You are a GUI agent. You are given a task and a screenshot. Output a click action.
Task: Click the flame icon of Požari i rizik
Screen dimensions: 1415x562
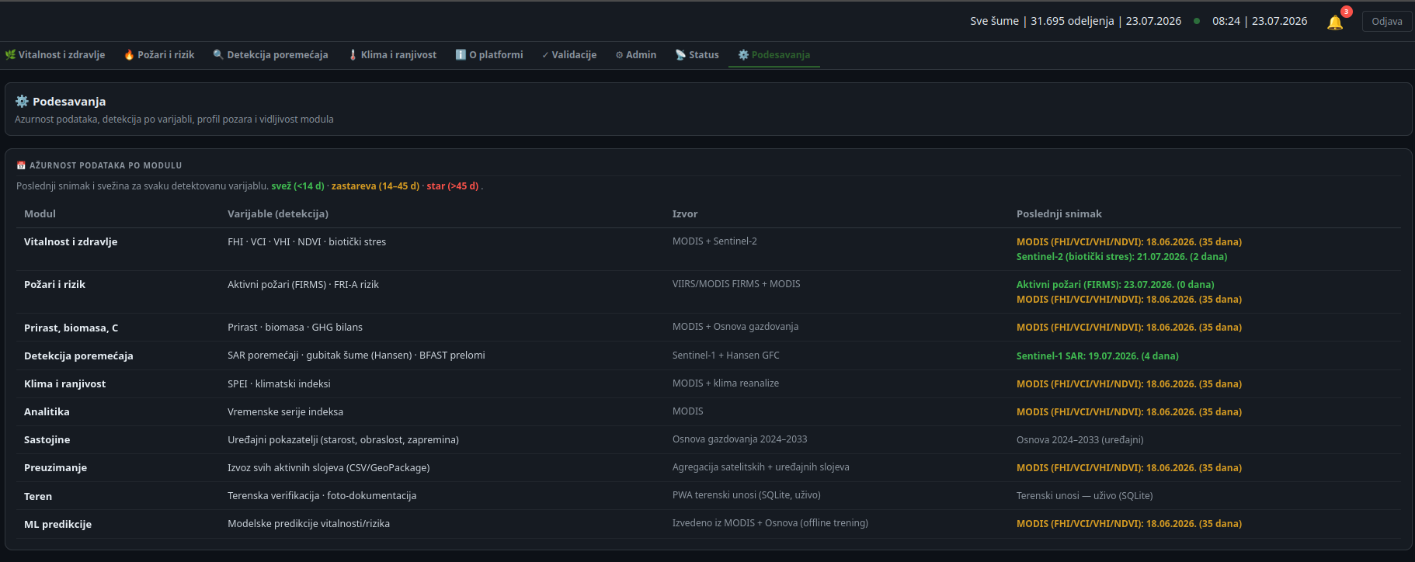tap(129, 54)
